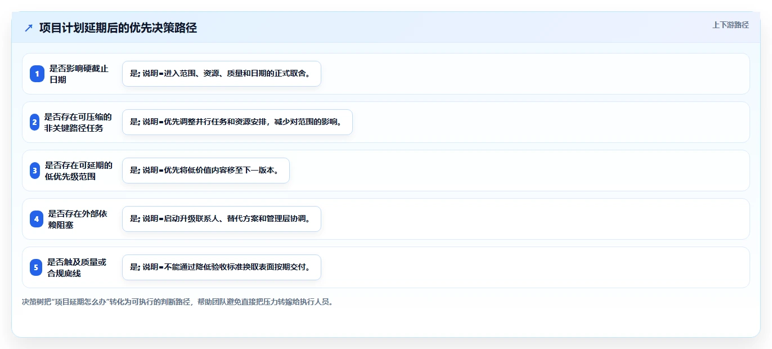
Task: Click the footer note starting with 决策树把
Action: [x=178, y=302]
